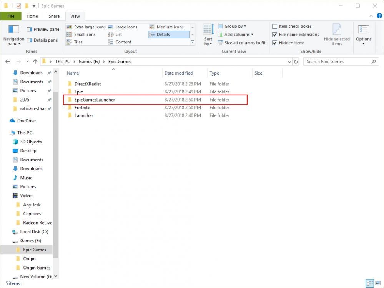384x288 pixels.
Task: Open the recent locations dropdown
Action: coord(27,62)
